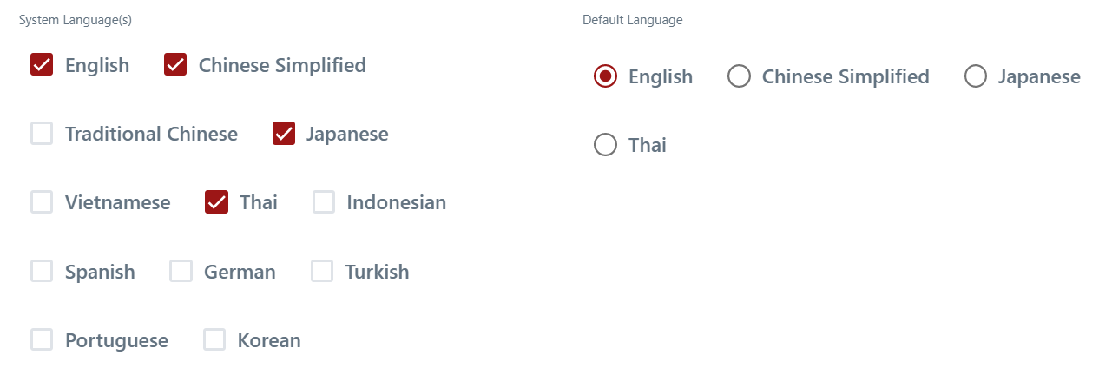Uncheck the Thai system language checkbox

tap(216, 202)
